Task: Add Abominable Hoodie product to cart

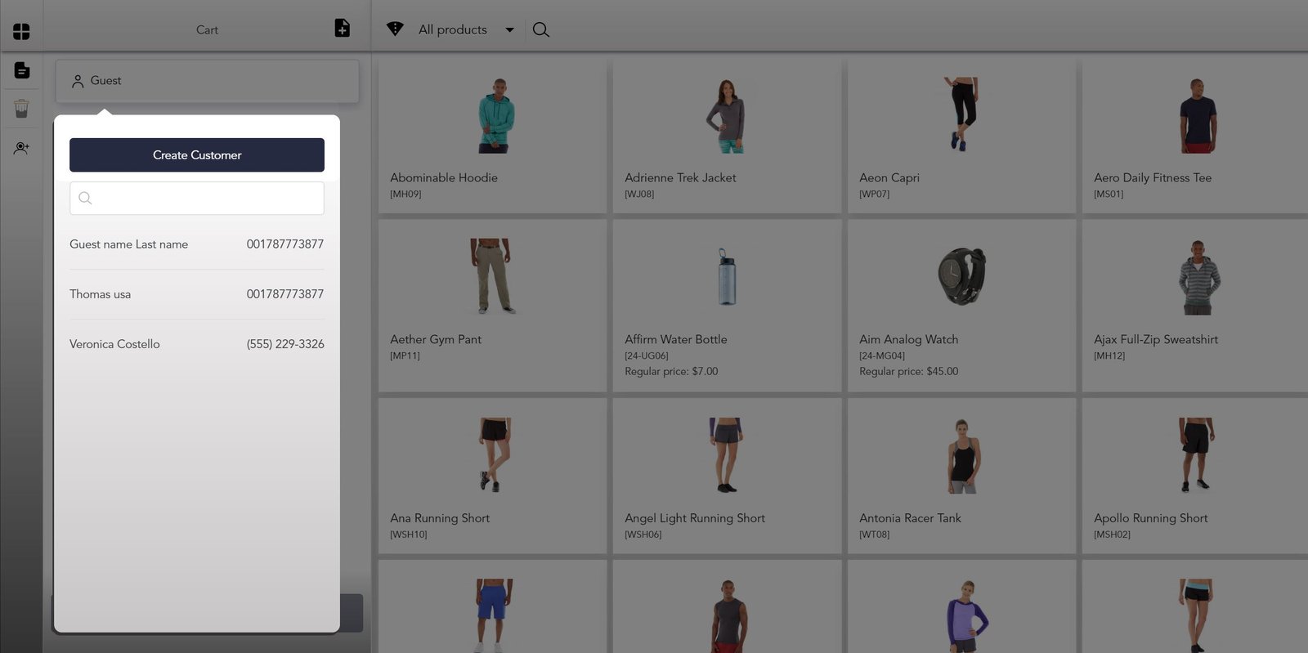Action: click(x=492, y=135)
